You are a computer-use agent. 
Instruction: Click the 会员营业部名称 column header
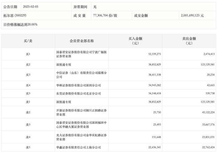click(x=82, y=41)
